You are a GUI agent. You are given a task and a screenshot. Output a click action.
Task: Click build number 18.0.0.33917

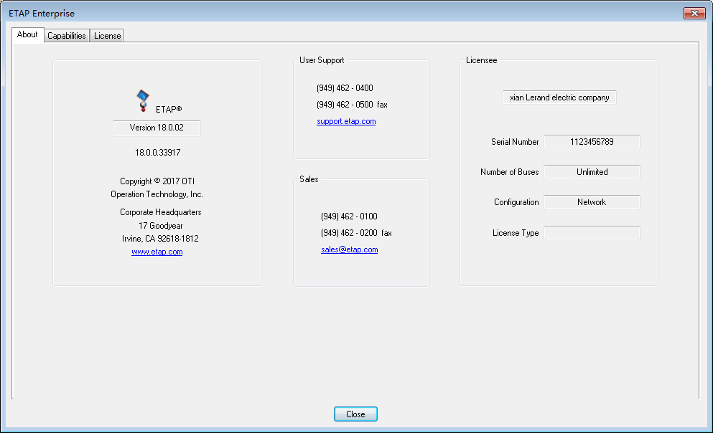pos(157,153)
